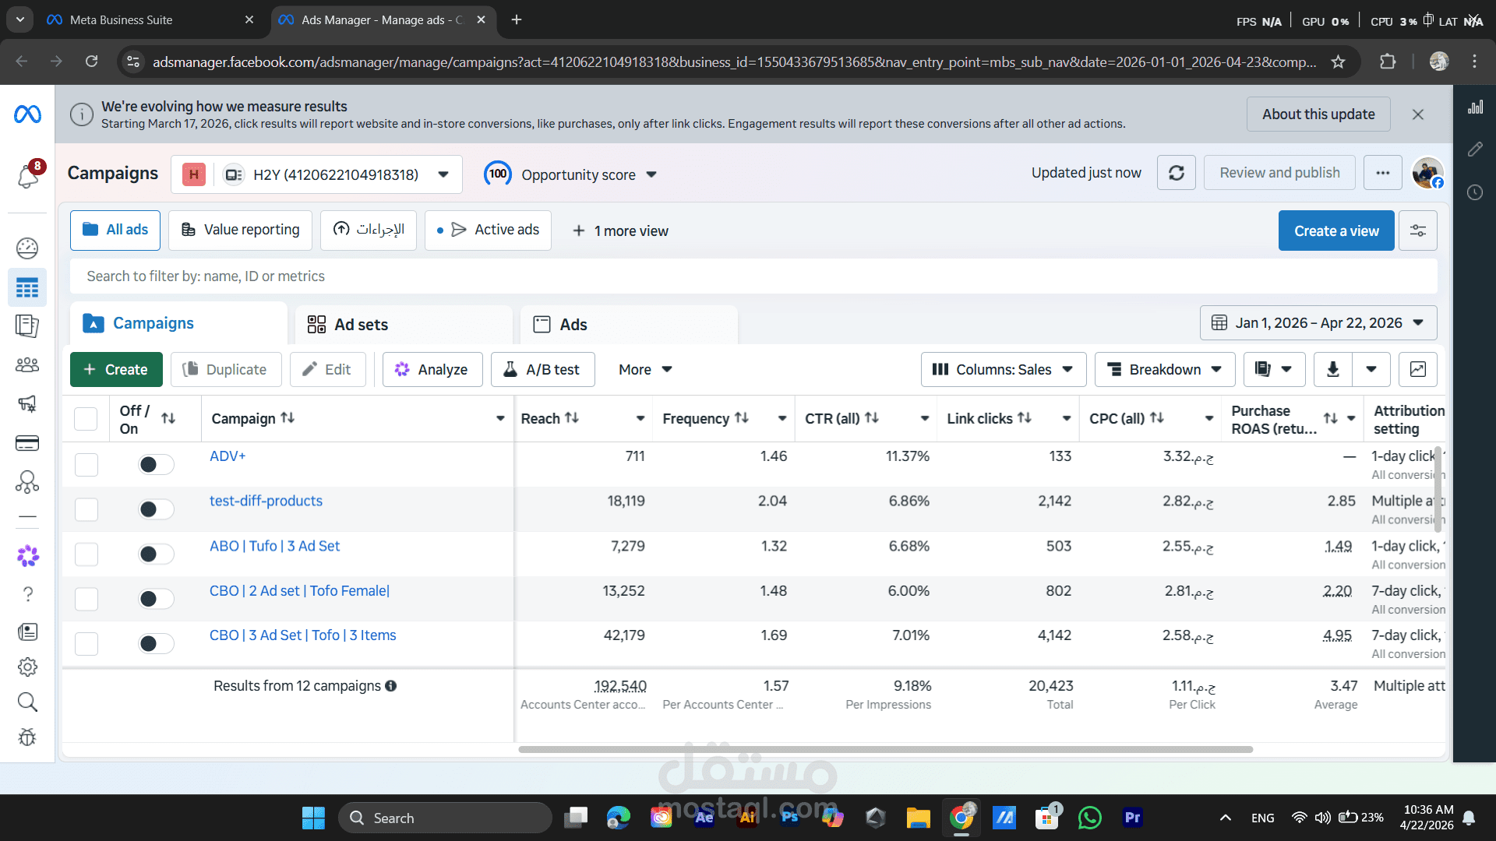This screenshot has width=1496, height=841.
Task: Open Premiere Pro from the taskbar
Action: point(1132,818)
